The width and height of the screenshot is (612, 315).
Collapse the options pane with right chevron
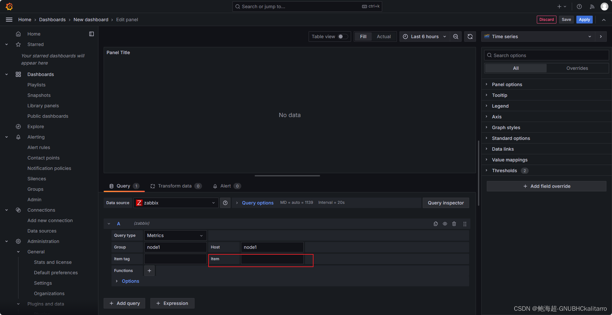tap(601, 37)
